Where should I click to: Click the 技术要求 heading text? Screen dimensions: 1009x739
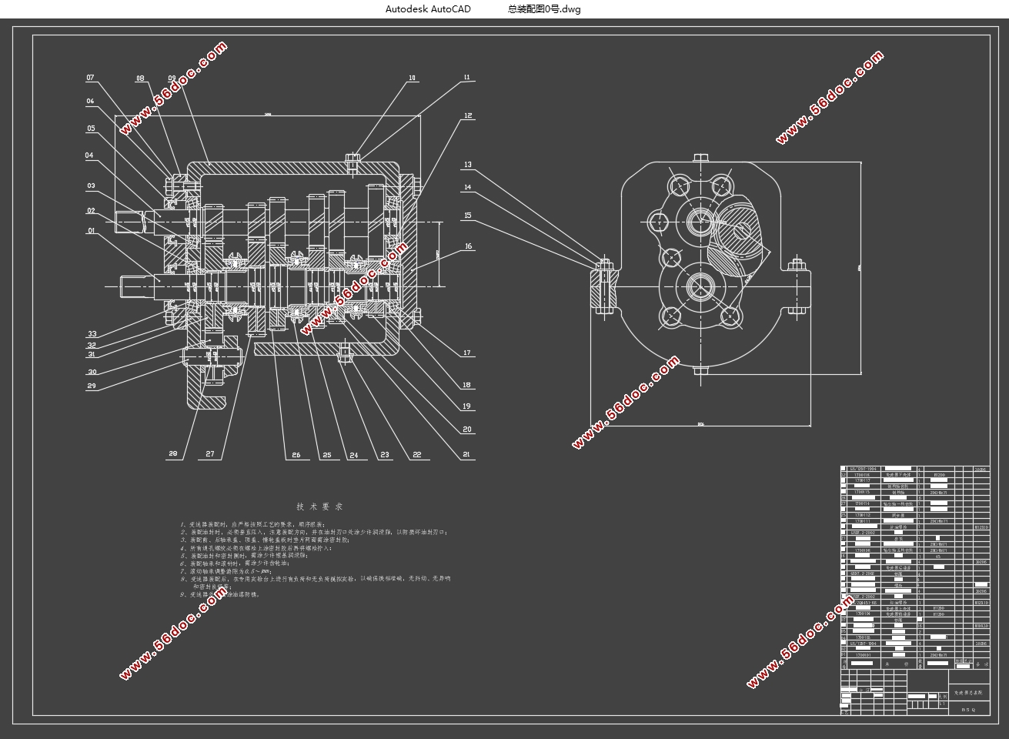[x=319, y=507]
